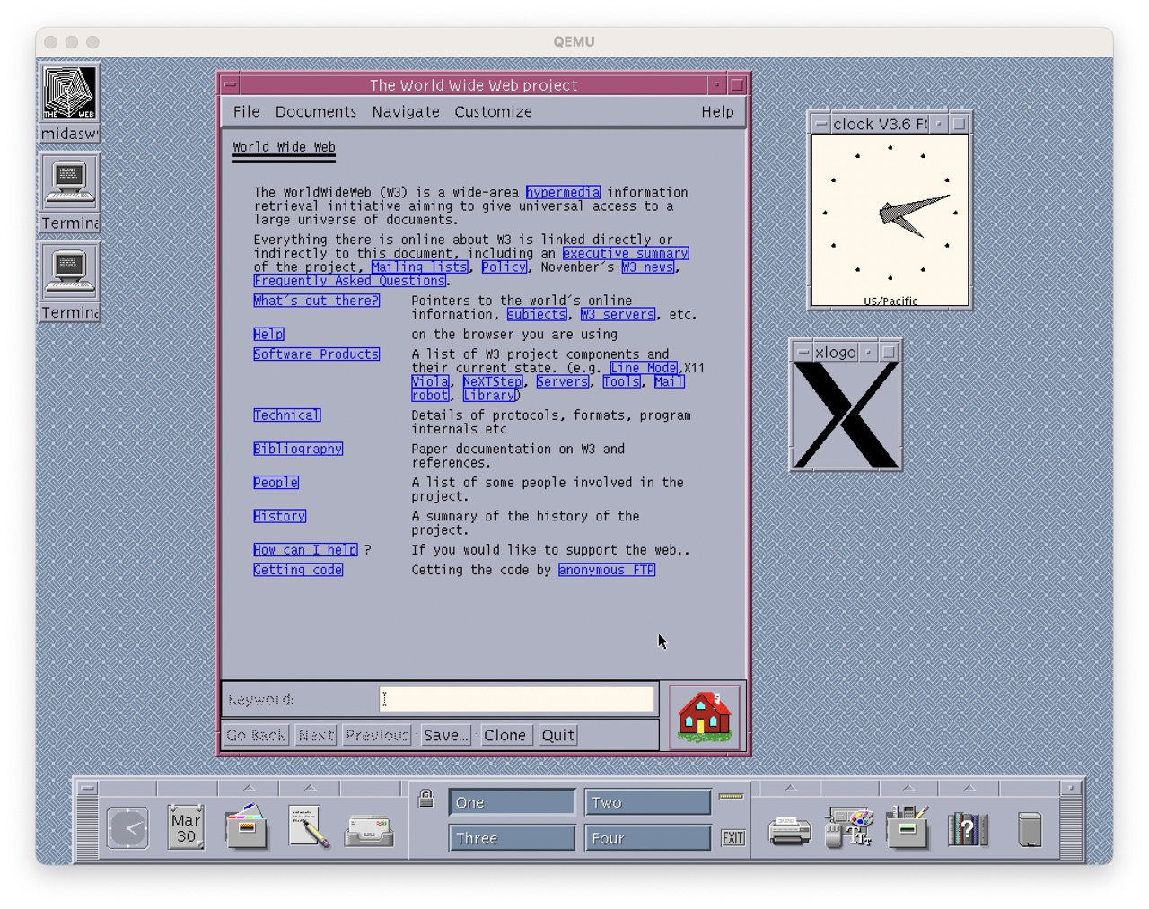Launch File Manager drawer icon on front panel
Image resolution: width=1149 pixels, height=909 pixels.
247,827
